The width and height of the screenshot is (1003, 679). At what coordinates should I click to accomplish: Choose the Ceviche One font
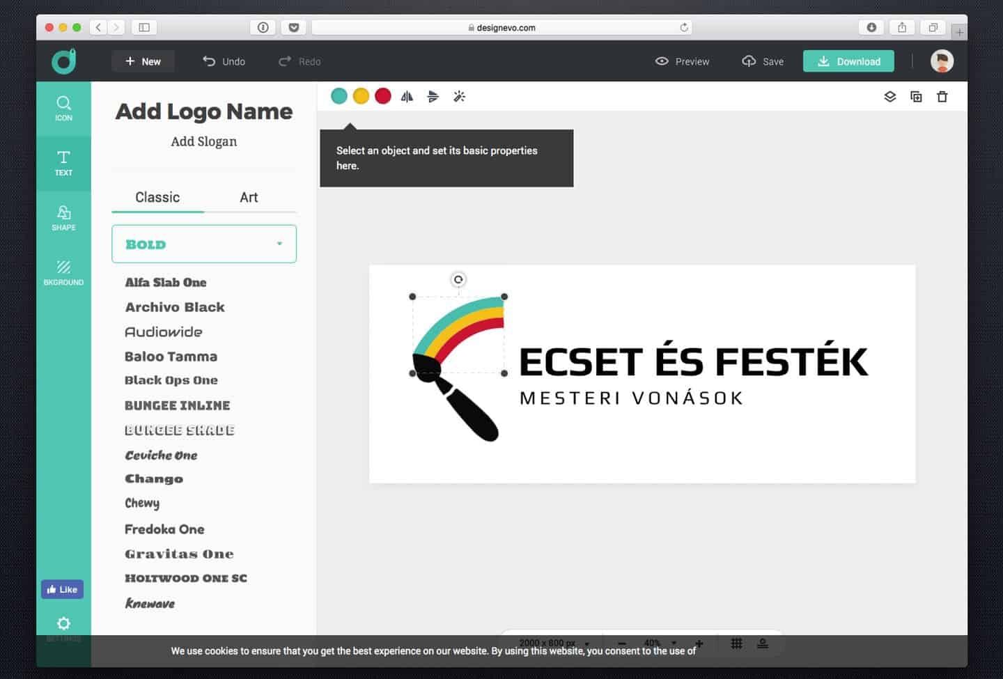(x=161, y=455)
